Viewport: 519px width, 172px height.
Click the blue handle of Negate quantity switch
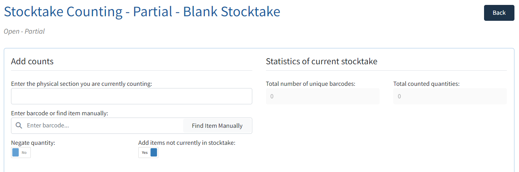tap(16, 153)
